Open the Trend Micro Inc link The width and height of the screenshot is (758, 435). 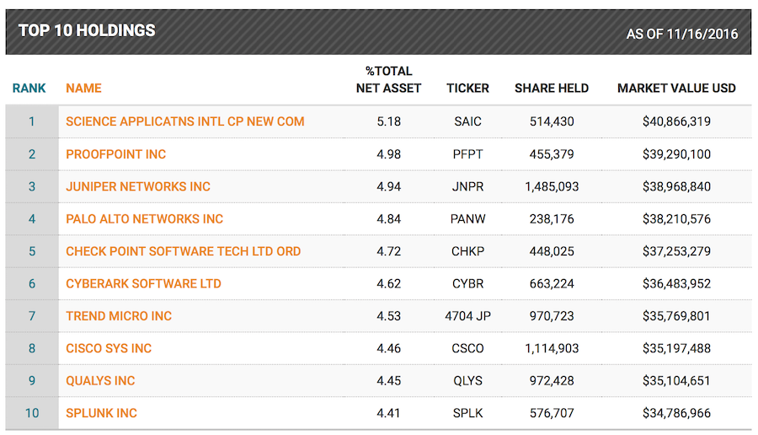coord(118,316)
